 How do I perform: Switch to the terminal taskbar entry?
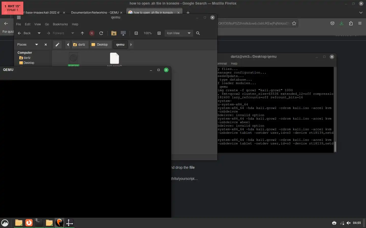click(x=39, y=223)
